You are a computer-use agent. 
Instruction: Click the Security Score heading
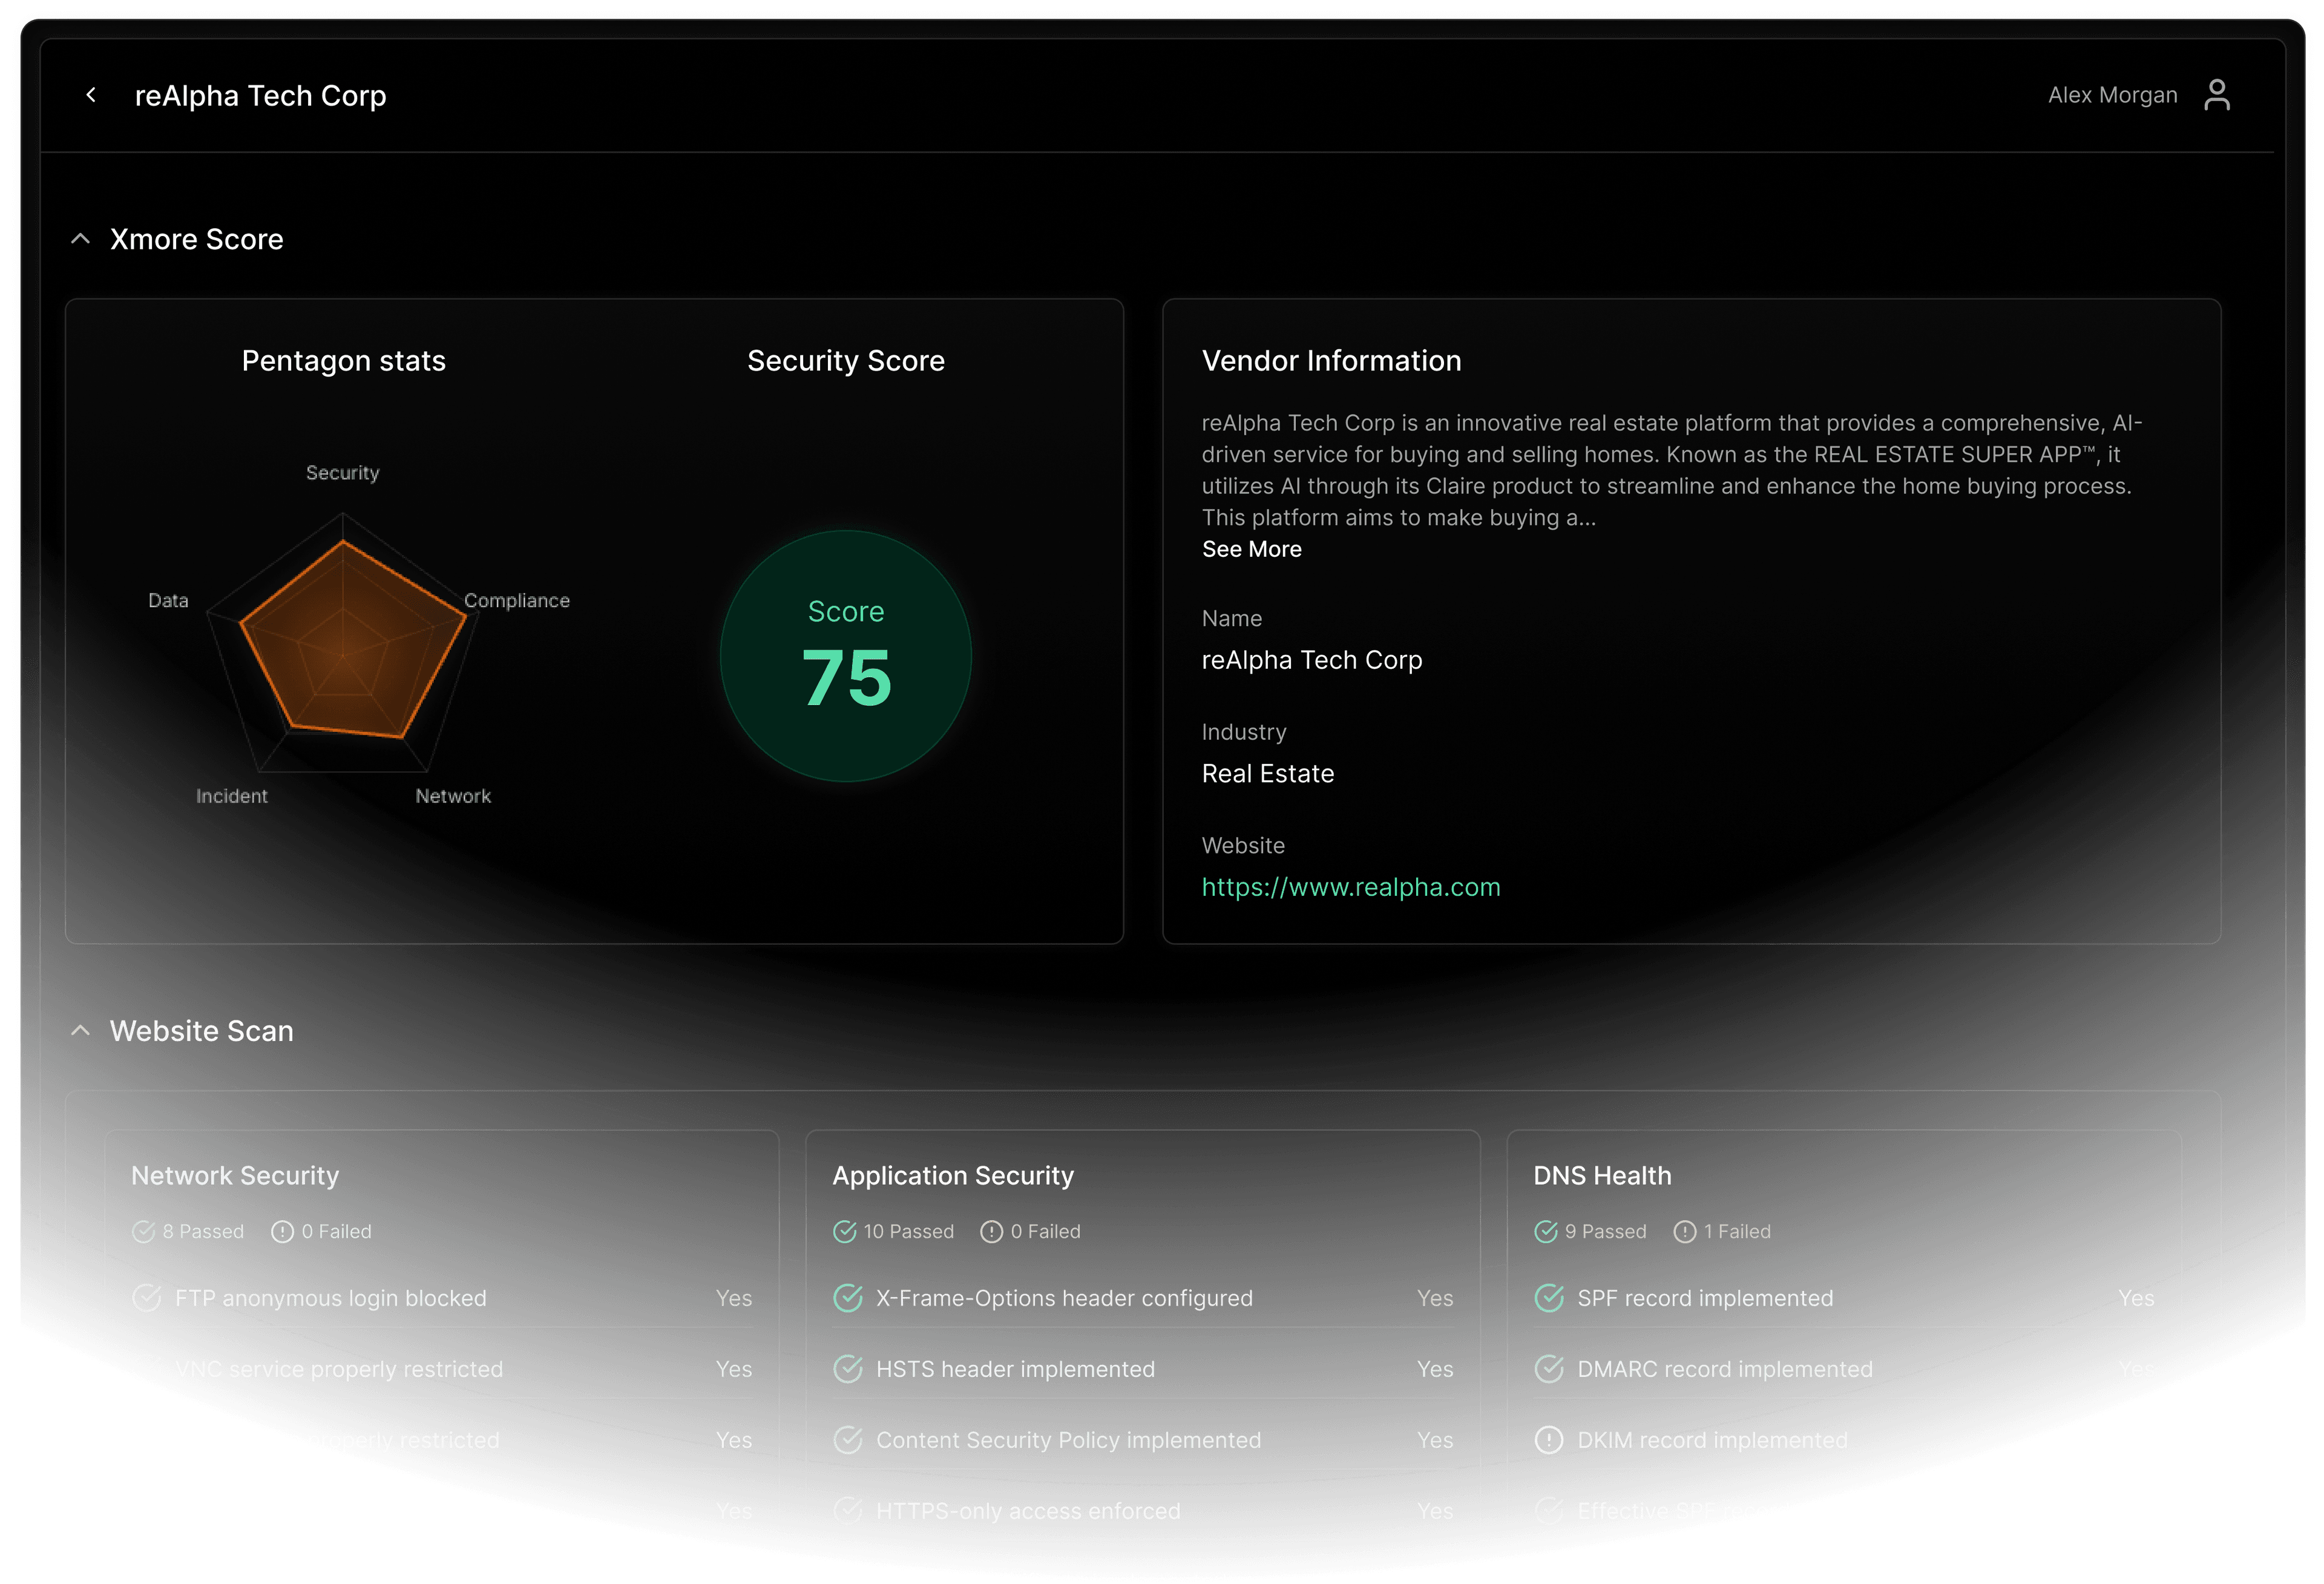click(x=846, y=361)
